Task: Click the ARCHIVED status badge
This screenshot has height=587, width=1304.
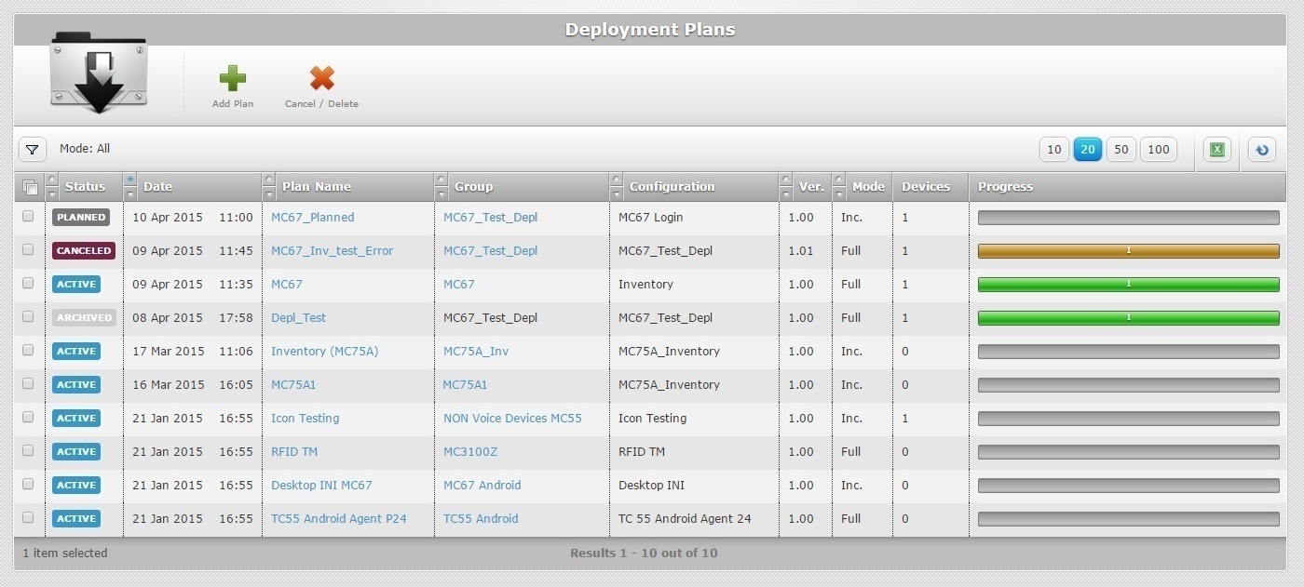Action: [84, 317]
